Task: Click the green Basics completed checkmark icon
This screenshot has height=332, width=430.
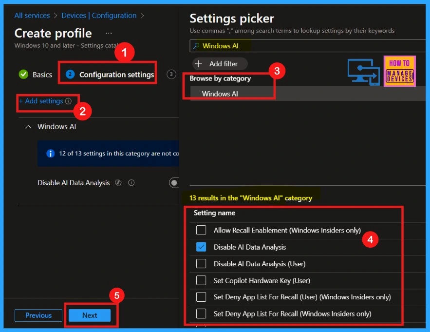Action: tap(23, 75)
